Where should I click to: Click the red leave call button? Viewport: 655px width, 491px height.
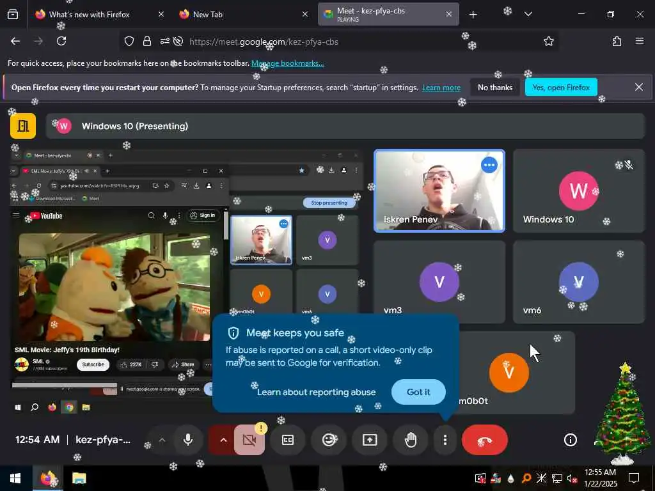pyautogui.click(x=485, y=440)
